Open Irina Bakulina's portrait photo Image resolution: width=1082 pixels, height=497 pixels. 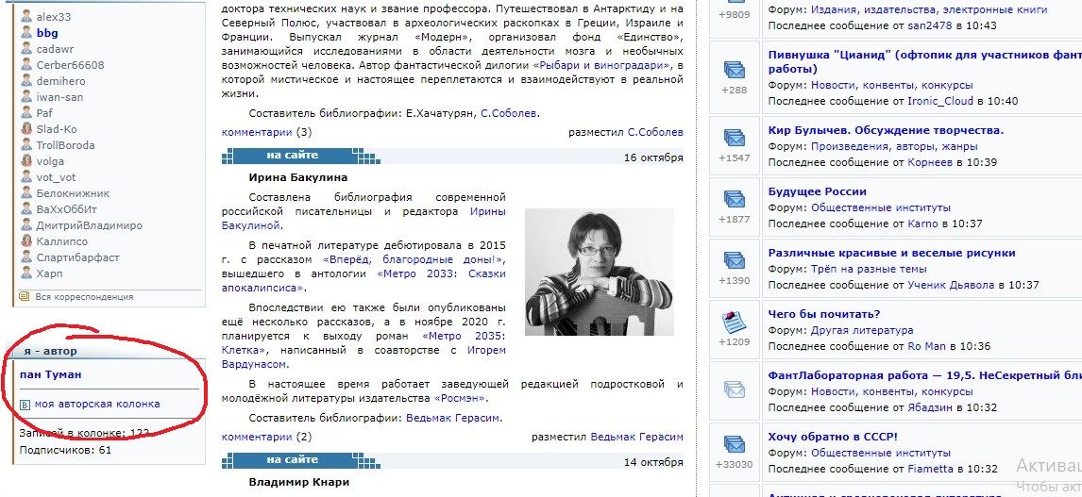599,272
